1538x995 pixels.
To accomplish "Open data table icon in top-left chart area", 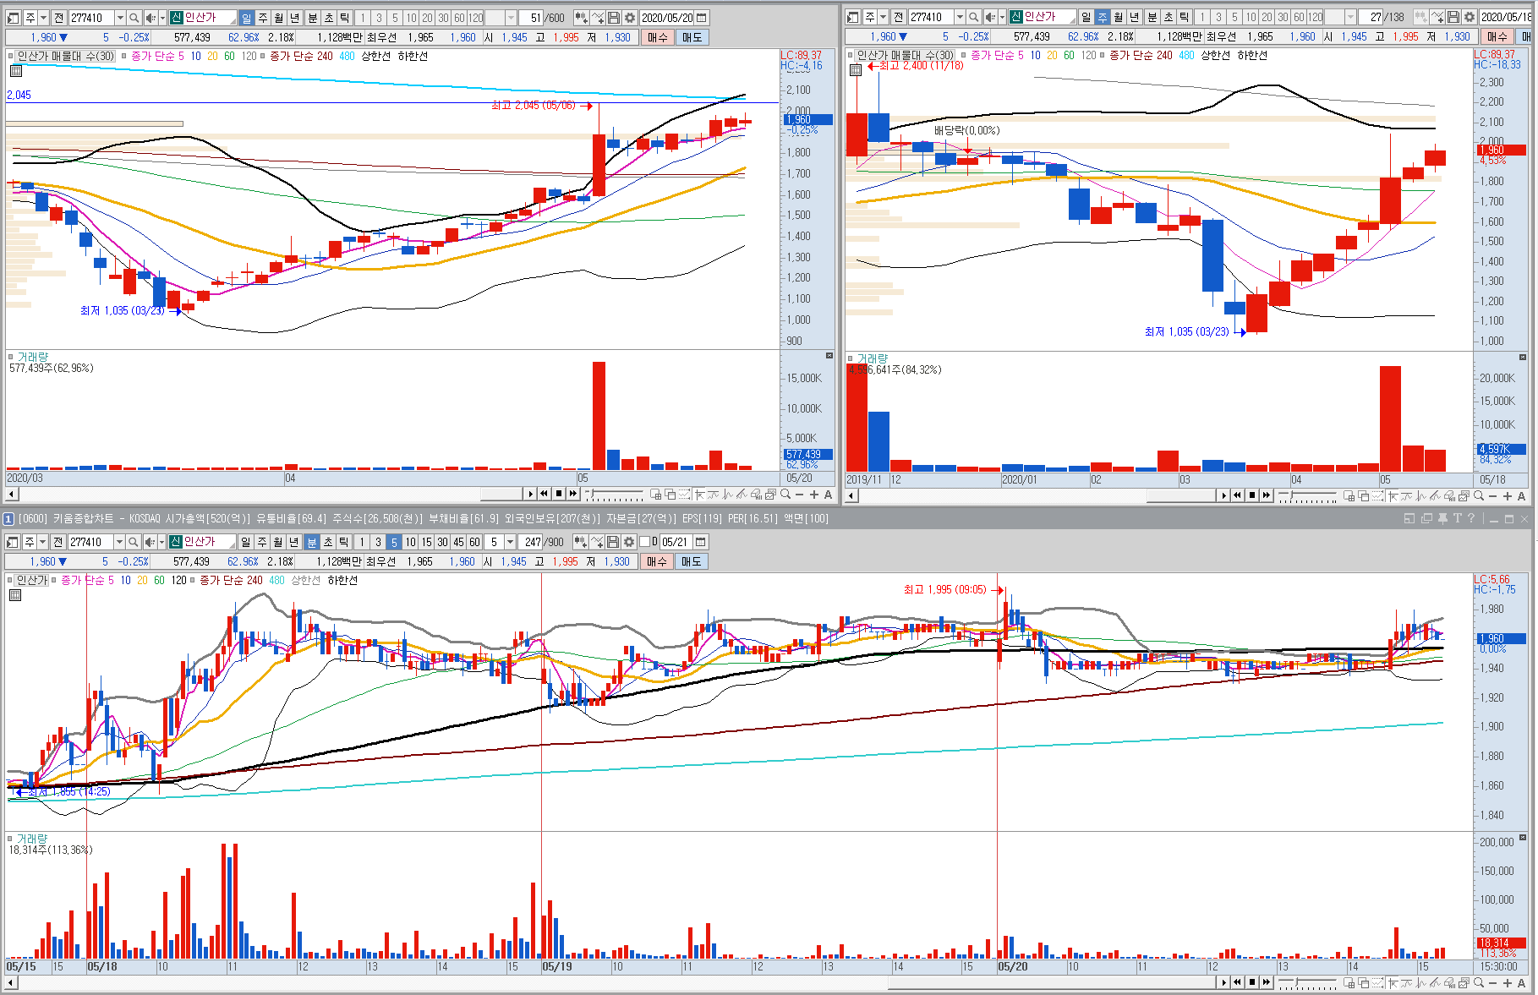I will coord(15,71).
